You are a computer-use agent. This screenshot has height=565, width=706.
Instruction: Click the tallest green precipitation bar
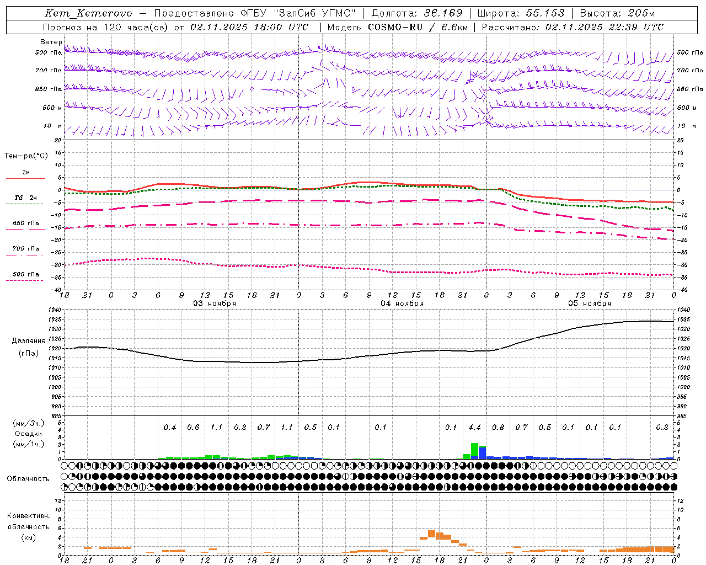tap(474, 450)
